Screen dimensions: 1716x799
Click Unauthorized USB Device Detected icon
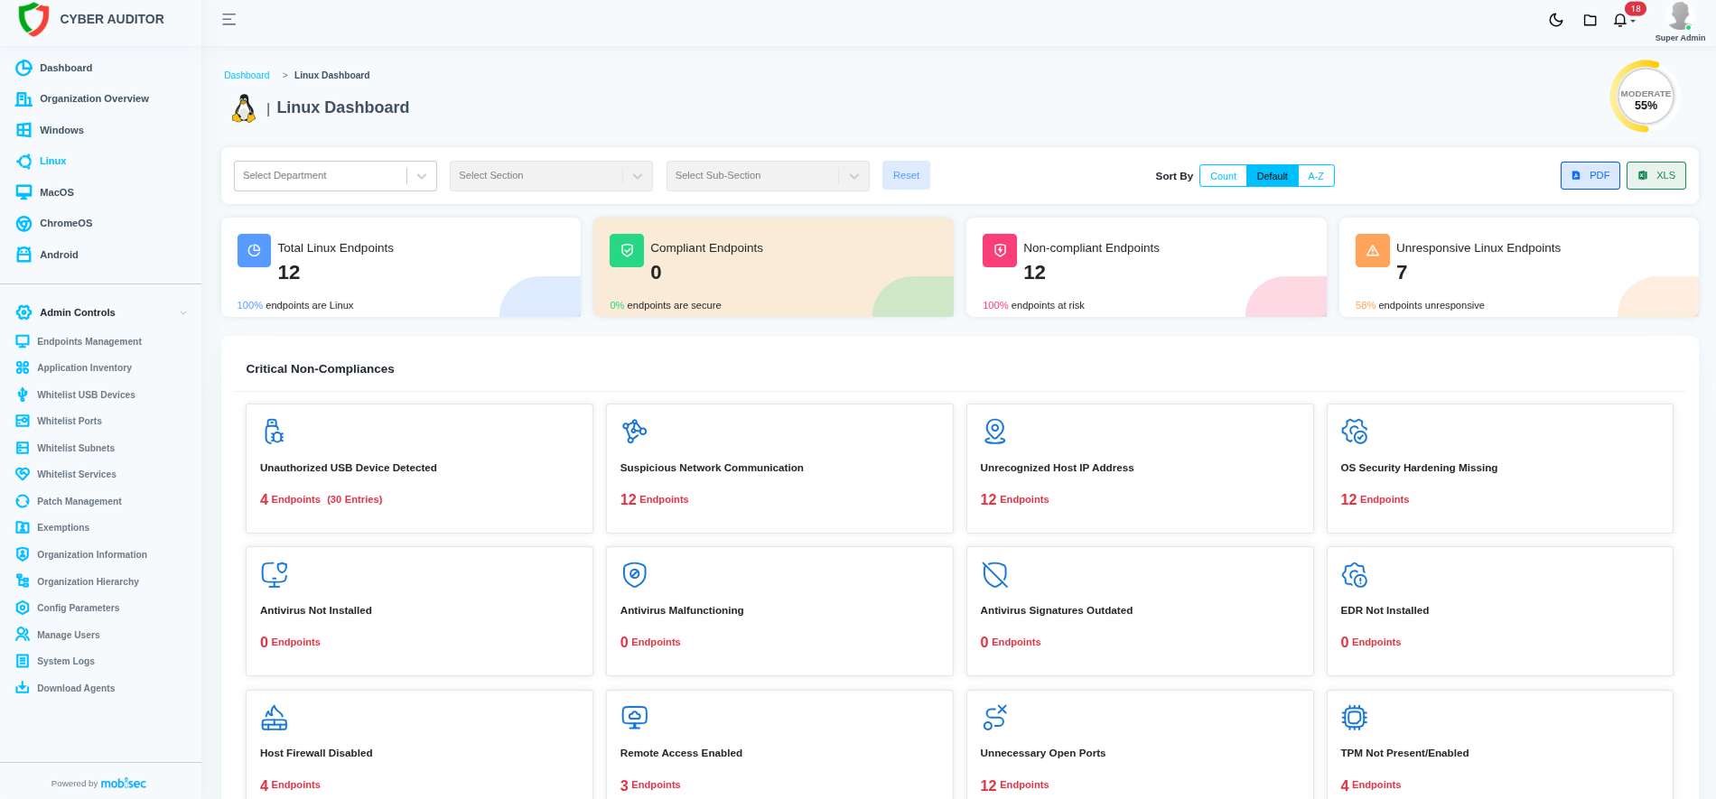[x=274, y=432]
